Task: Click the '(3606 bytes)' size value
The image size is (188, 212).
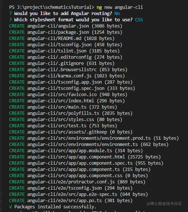Action: [107, 26]
